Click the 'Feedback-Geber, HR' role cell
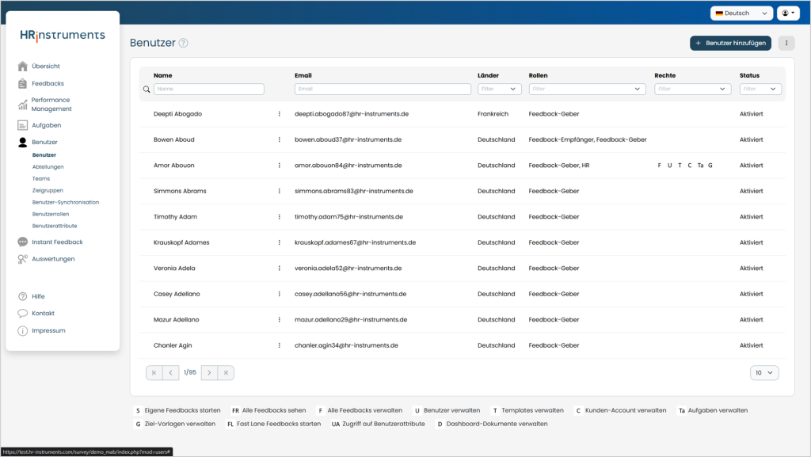Viewport: 811px width, 457px height. pyautogui.click(x=559, y=166)
